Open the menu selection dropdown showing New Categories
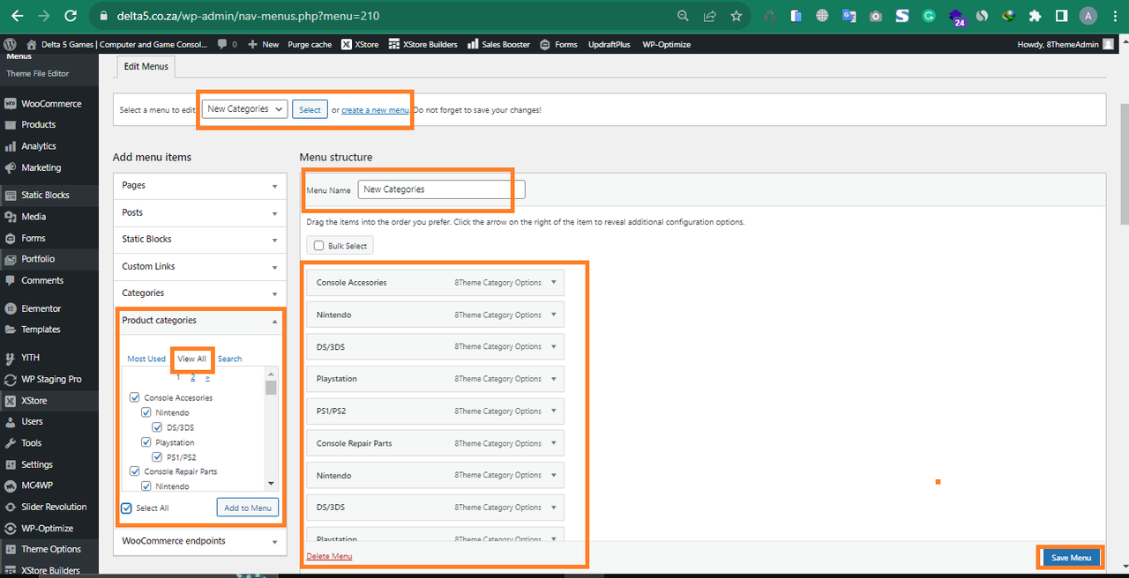The width and height of the screenshot is (1129, 578). click(245, 109)
